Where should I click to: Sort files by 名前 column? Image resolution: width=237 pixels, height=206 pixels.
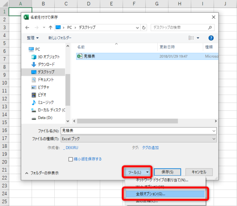click(x=81, y=47)
